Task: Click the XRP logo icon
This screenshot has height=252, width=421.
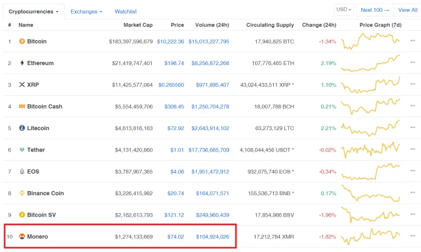Action: tap(22, 85)
